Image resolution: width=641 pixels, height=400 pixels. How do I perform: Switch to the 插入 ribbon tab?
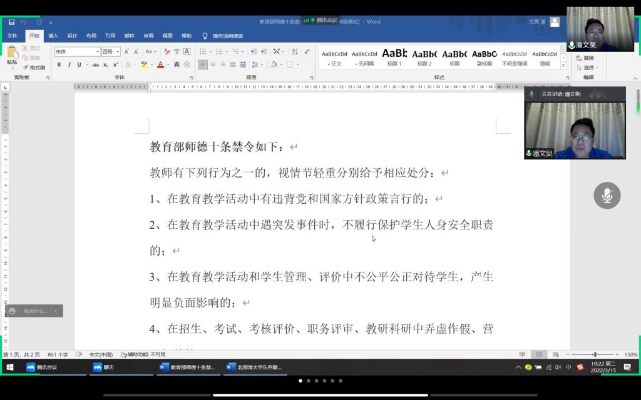pos(53,36)
